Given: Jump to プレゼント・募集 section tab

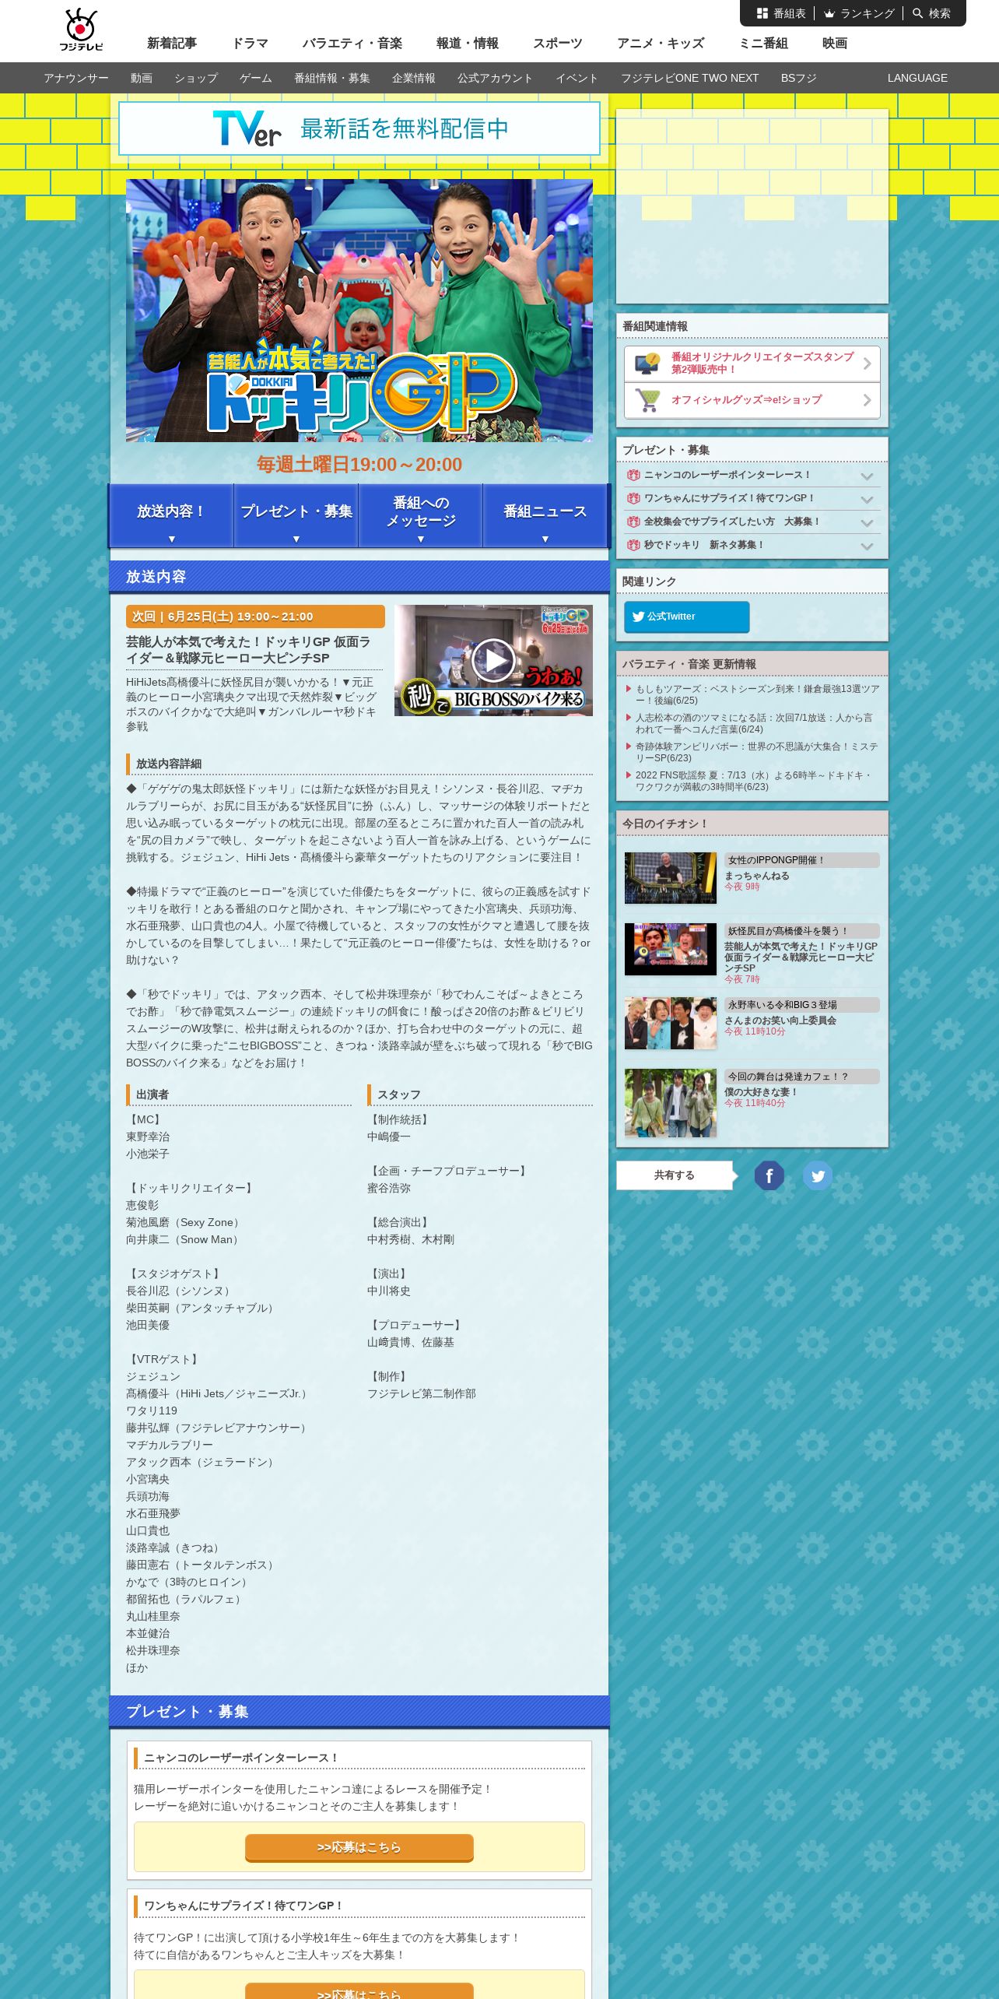Looking at the screenshot, I should [x=296, y=515].
